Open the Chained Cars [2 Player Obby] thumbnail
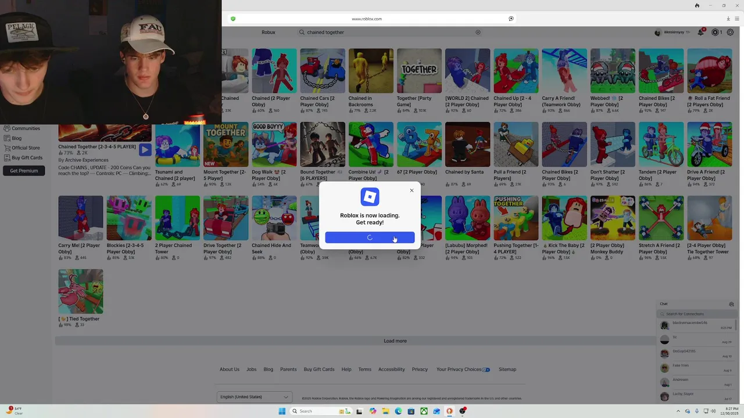Image resolution: width=744 pixels, height=418 pixels. click(323, 71)
